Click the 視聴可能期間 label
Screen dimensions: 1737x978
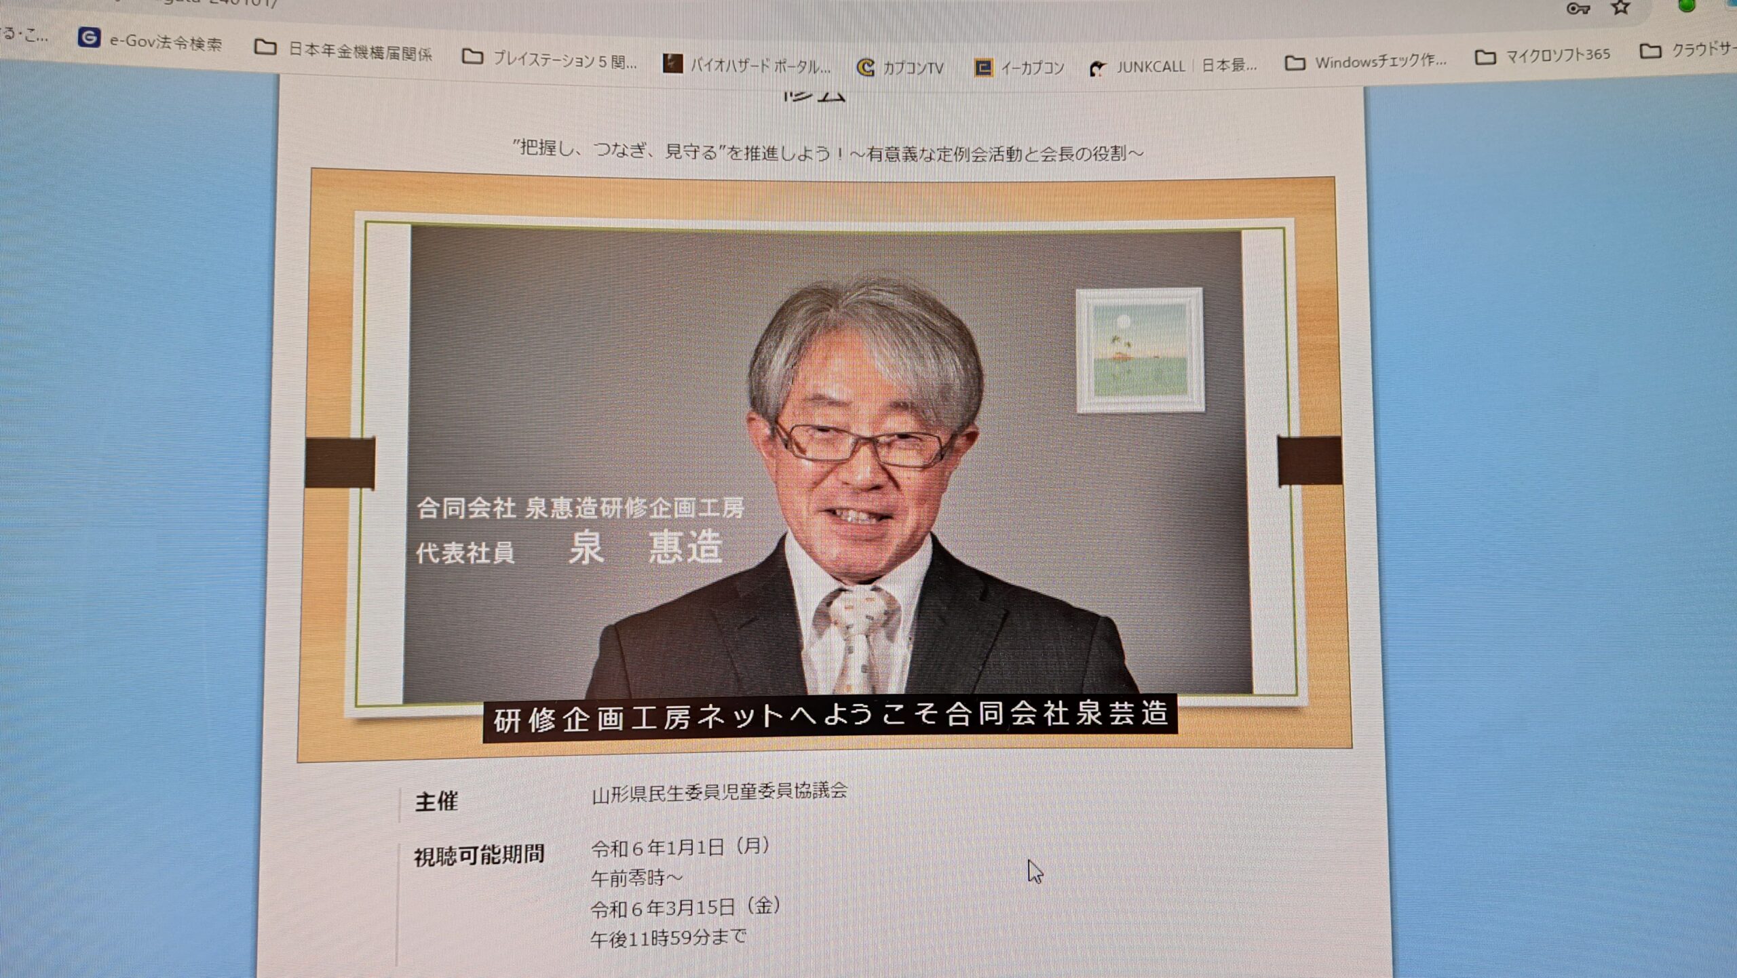(x=479, y=855)
